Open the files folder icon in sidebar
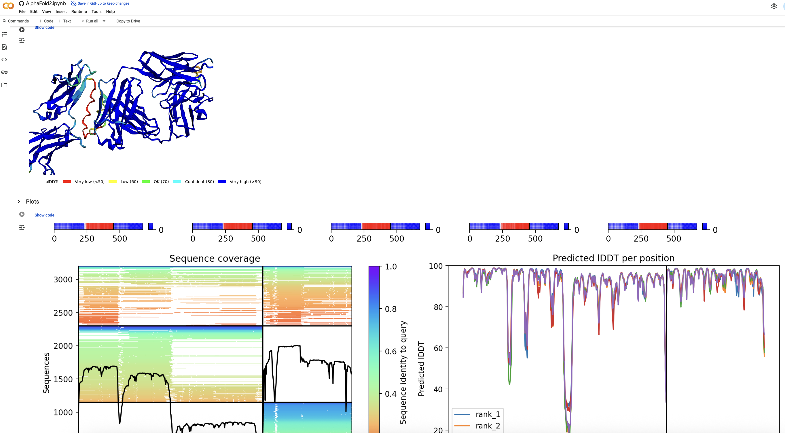 coord(4,85)
